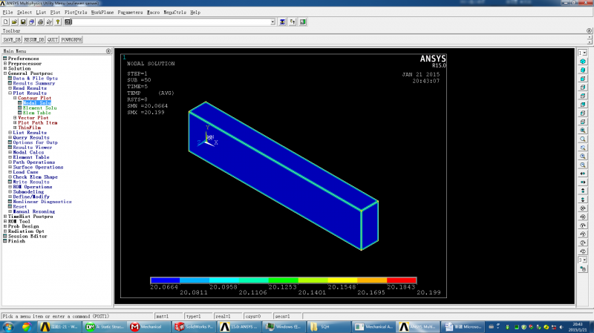Click the Dynamic Model Mode icon
This screenshot has width=594, height=333.
click(583, 269)
